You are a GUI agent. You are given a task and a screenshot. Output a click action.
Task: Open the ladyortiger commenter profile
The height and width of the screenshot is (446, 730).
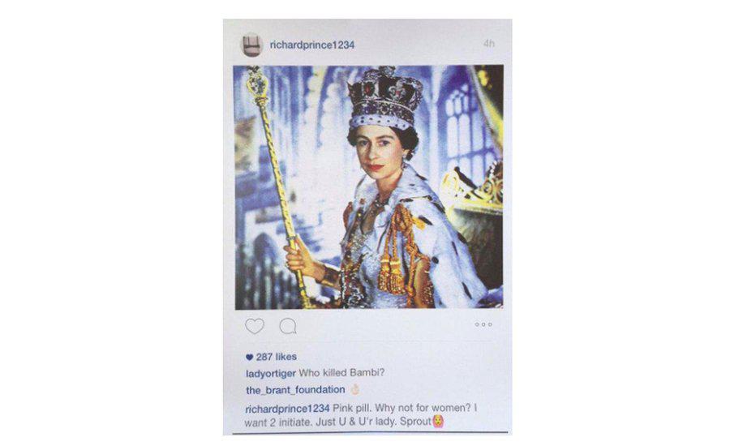[270, 373]
